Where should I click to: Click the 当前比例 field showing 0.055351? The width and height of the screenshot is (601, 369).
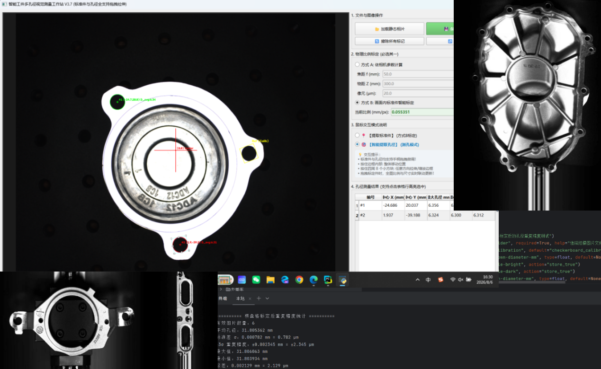422,112
